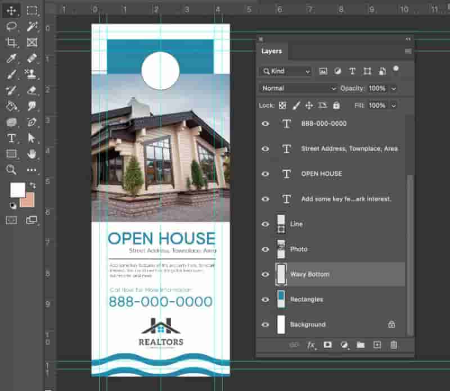
Task: Open the Normal blend mode dropdown
Action: [298, 88]
